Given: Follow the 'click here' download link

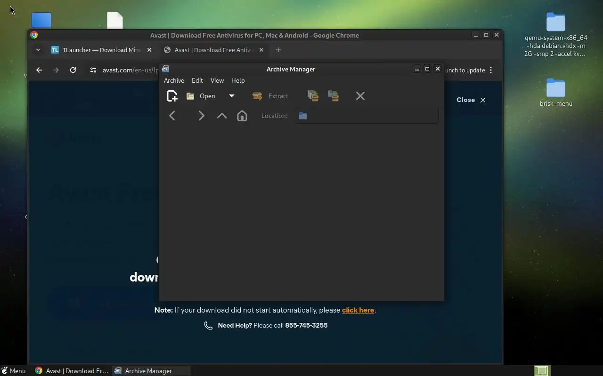Looking at the screenshot, I should click(358, 310).
